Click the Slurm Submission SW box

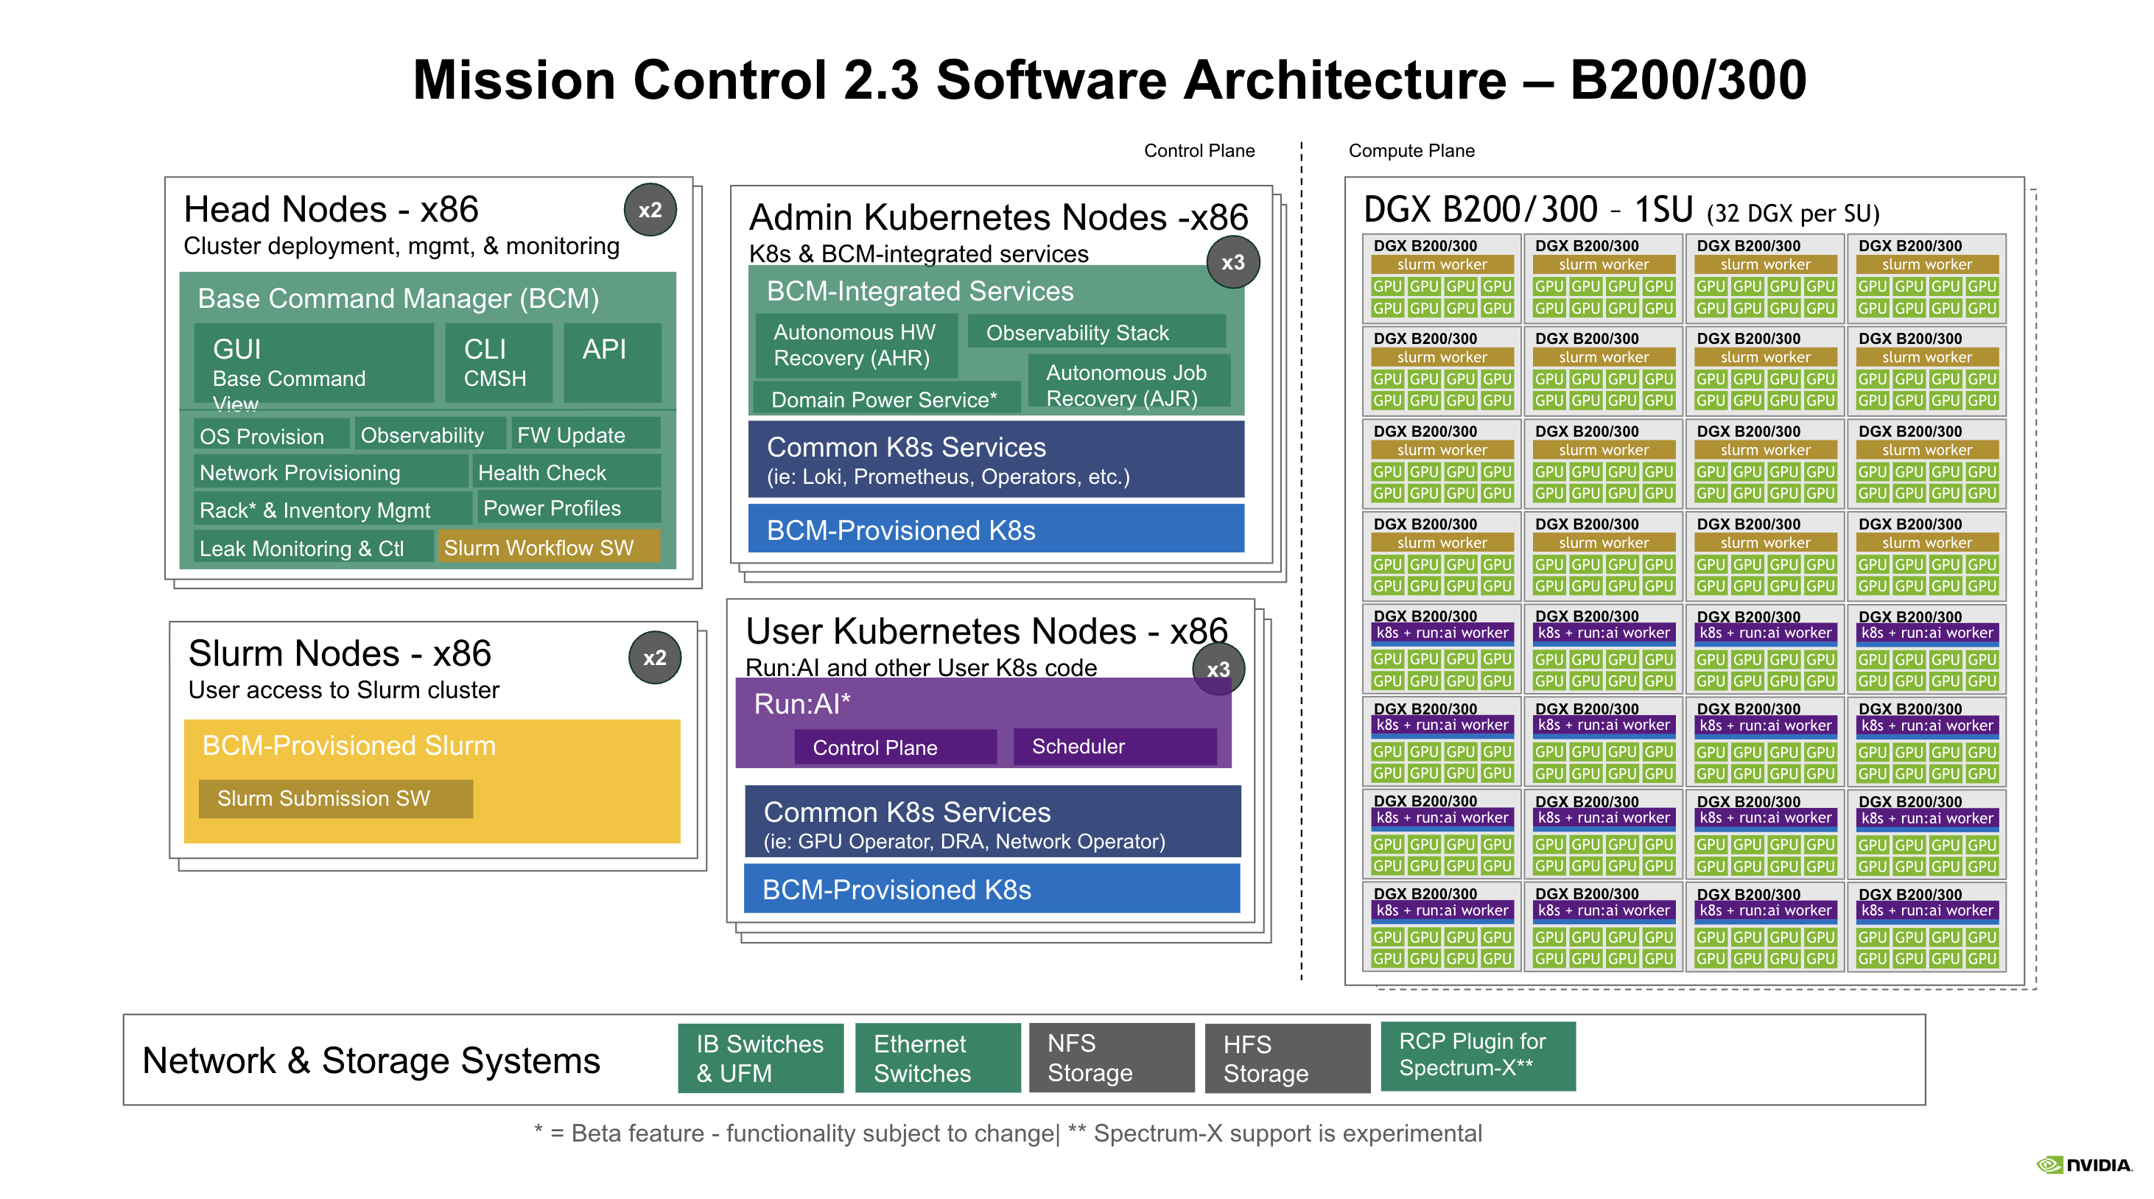click(x=335, y=798)
